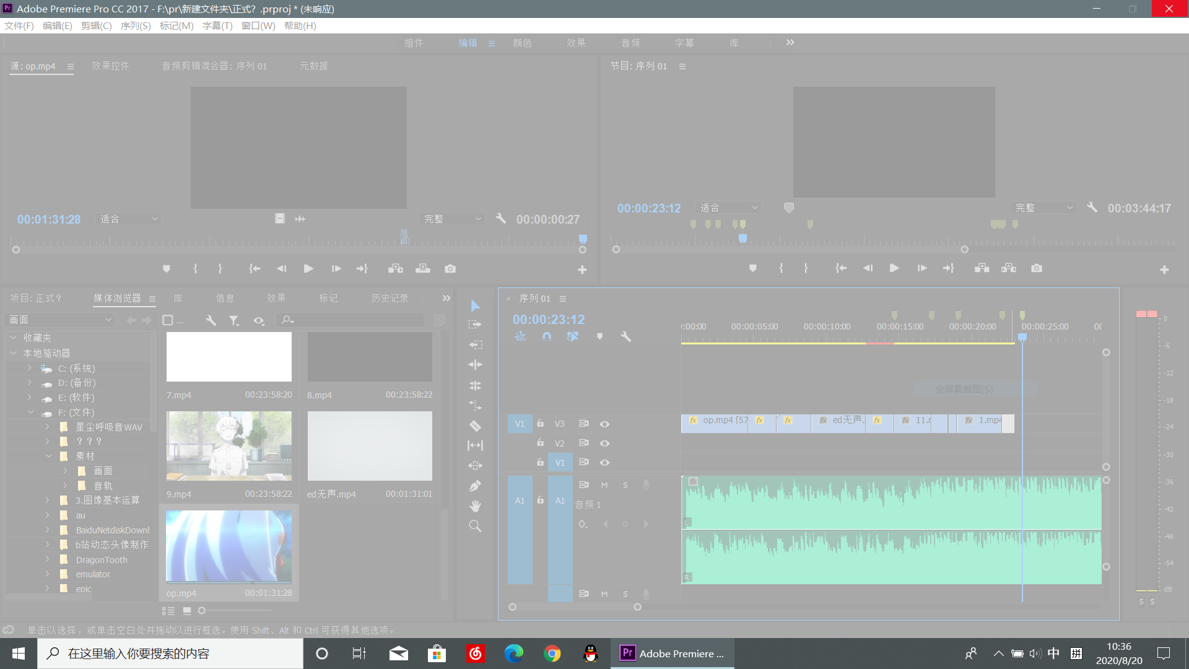Viewport: 1189px width, 669px height.
Task: Open Program monitor button editor plus
Action: (x=1164, y=269)
